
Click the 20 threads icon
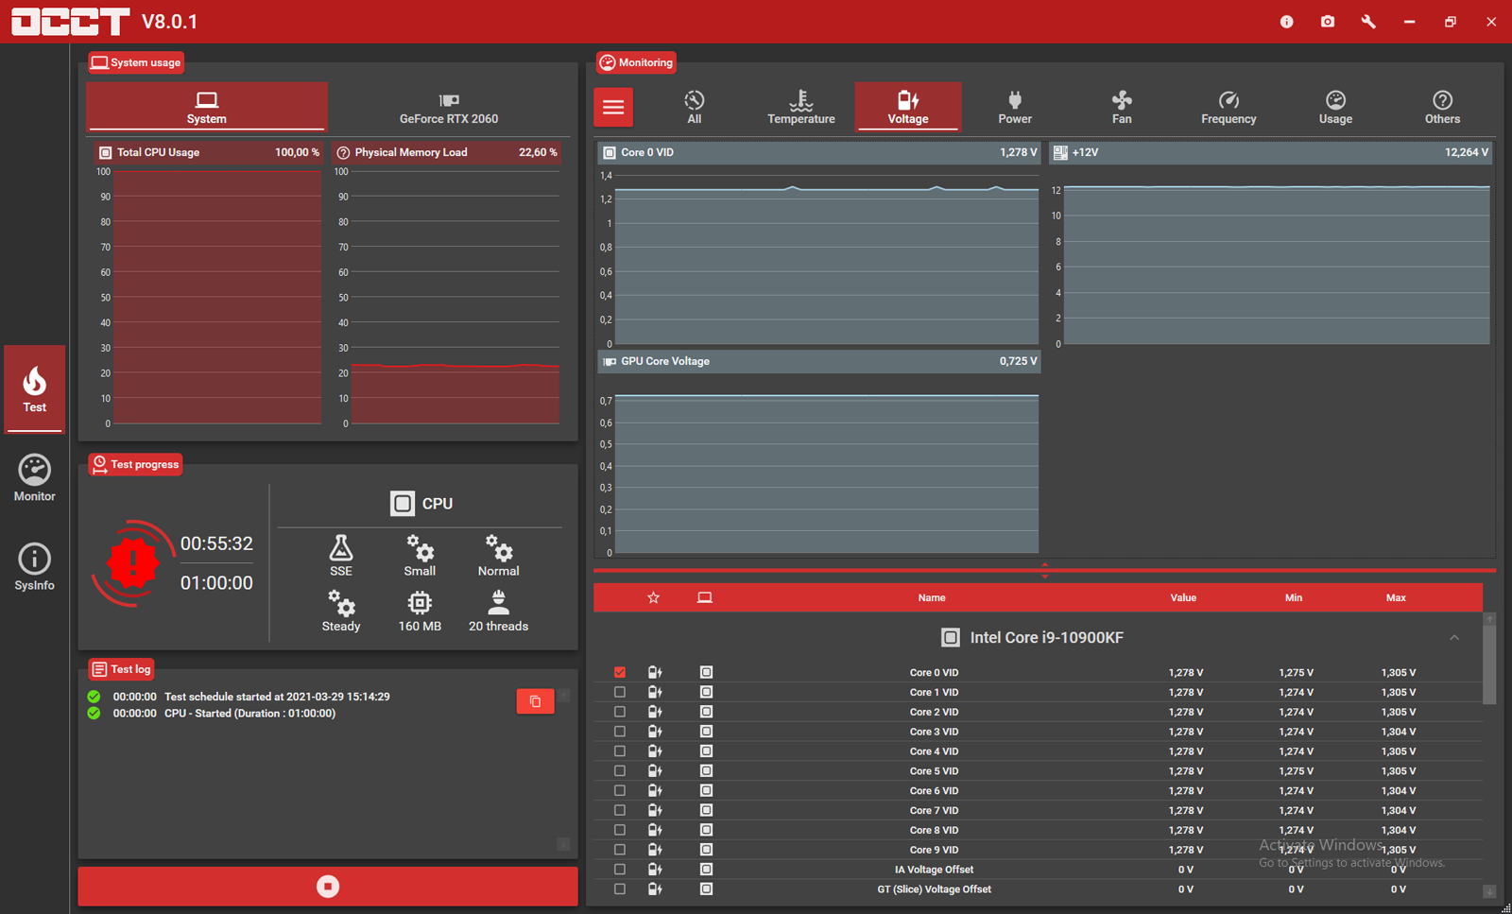(x=498, y=611)
